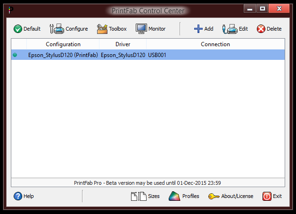Click the red X Delete icon

[x=261, y=29]
